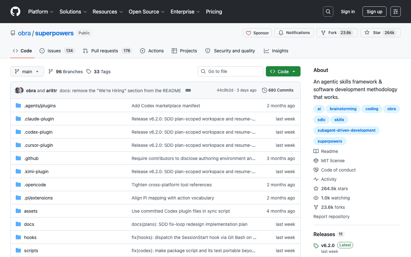Screen dimensions: 411x257
Task: Expand the Enterprise menu in header
Action: pos(185,12)
